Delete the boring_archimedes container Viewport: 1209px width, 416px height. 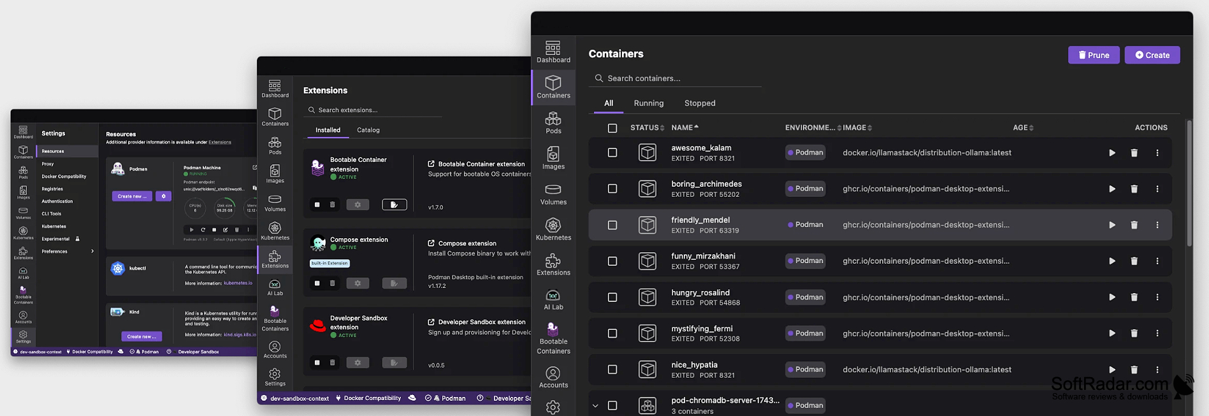1134,189
